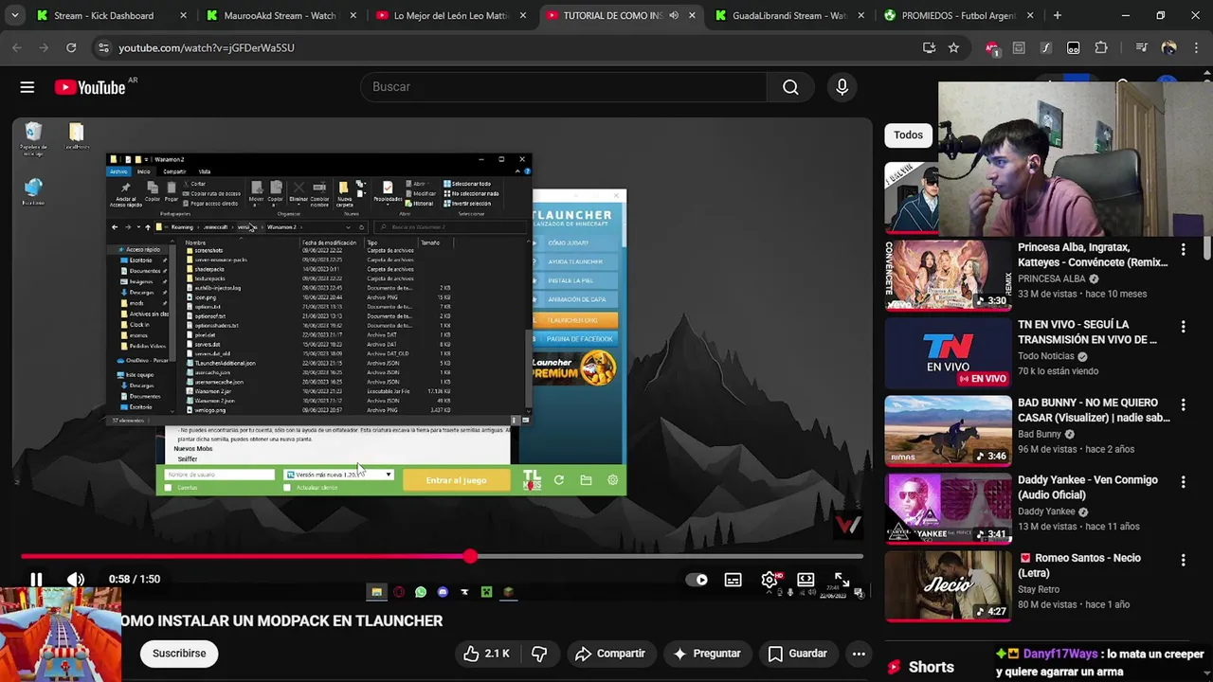Switch to MaurooAkd Stream tab

280,15
